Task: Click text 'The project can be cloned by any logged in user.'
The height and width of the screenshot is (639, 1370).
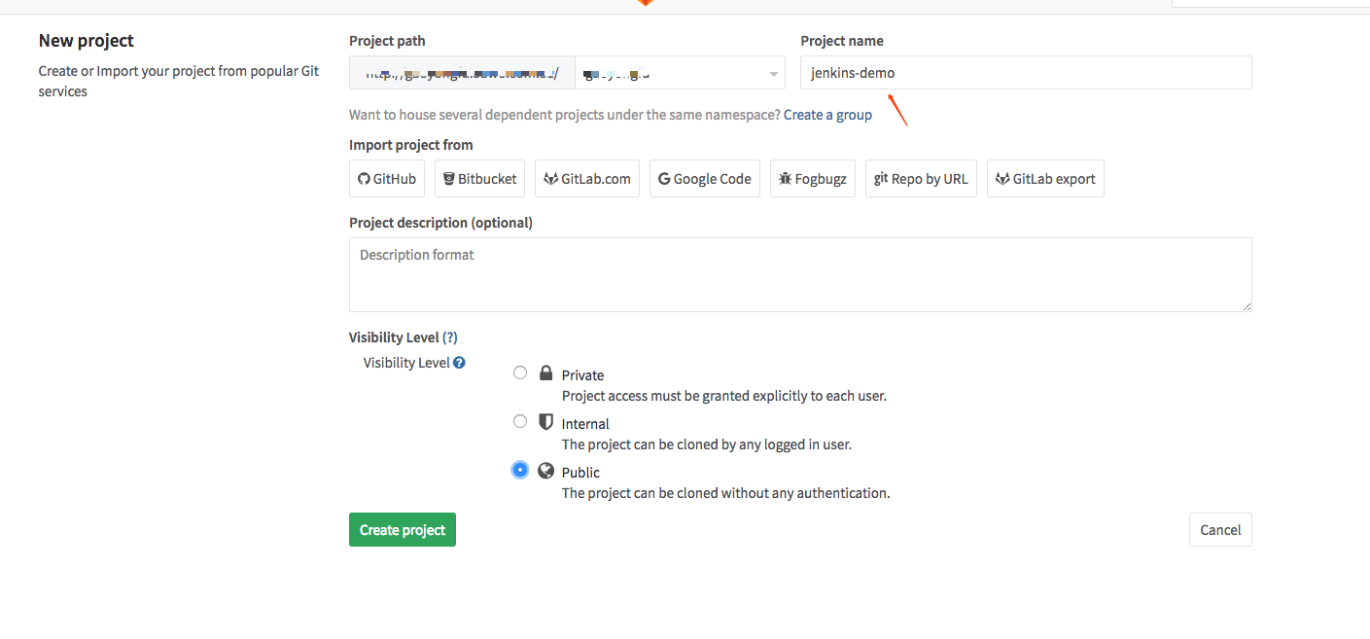Action: point(707,444)
